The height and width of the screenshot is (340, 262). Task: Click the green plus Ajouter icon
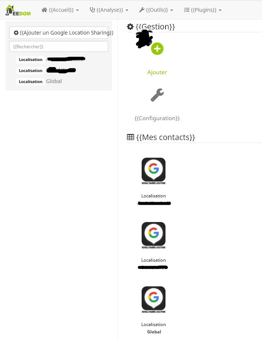[157, 49]
